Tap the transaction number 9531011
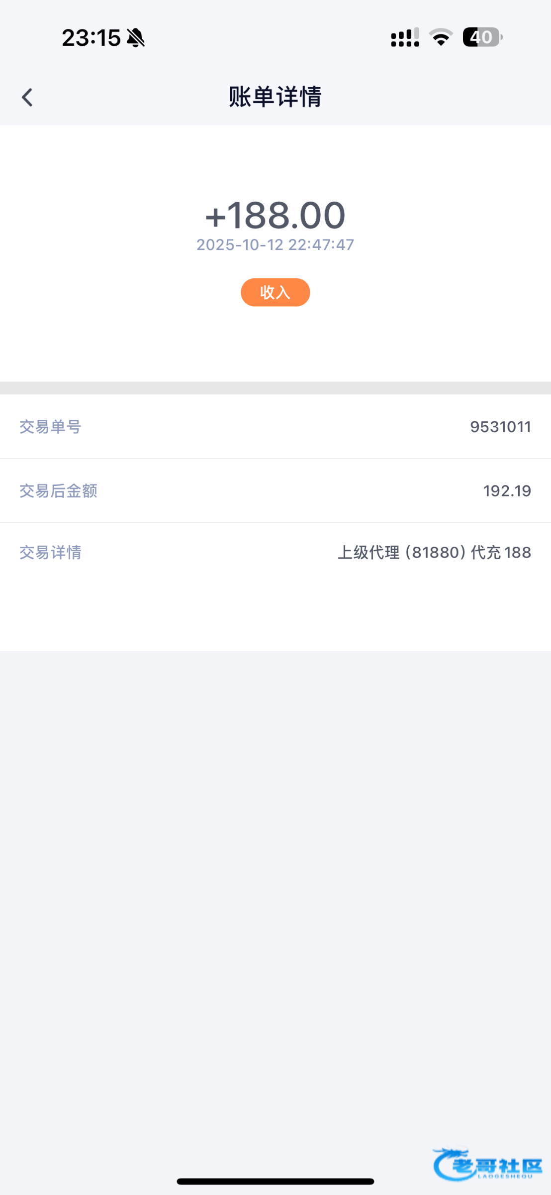Image resolution: width=551 pixels, height=1195 pixels. point(500,427)
